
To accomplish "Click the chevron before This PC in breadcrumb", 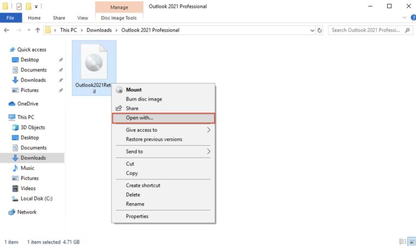I will pyautogui.click(x=55, y=30).
